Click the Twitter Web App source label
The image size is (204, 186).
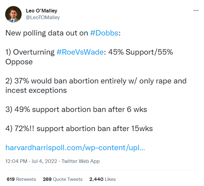(x=81, y=161)
